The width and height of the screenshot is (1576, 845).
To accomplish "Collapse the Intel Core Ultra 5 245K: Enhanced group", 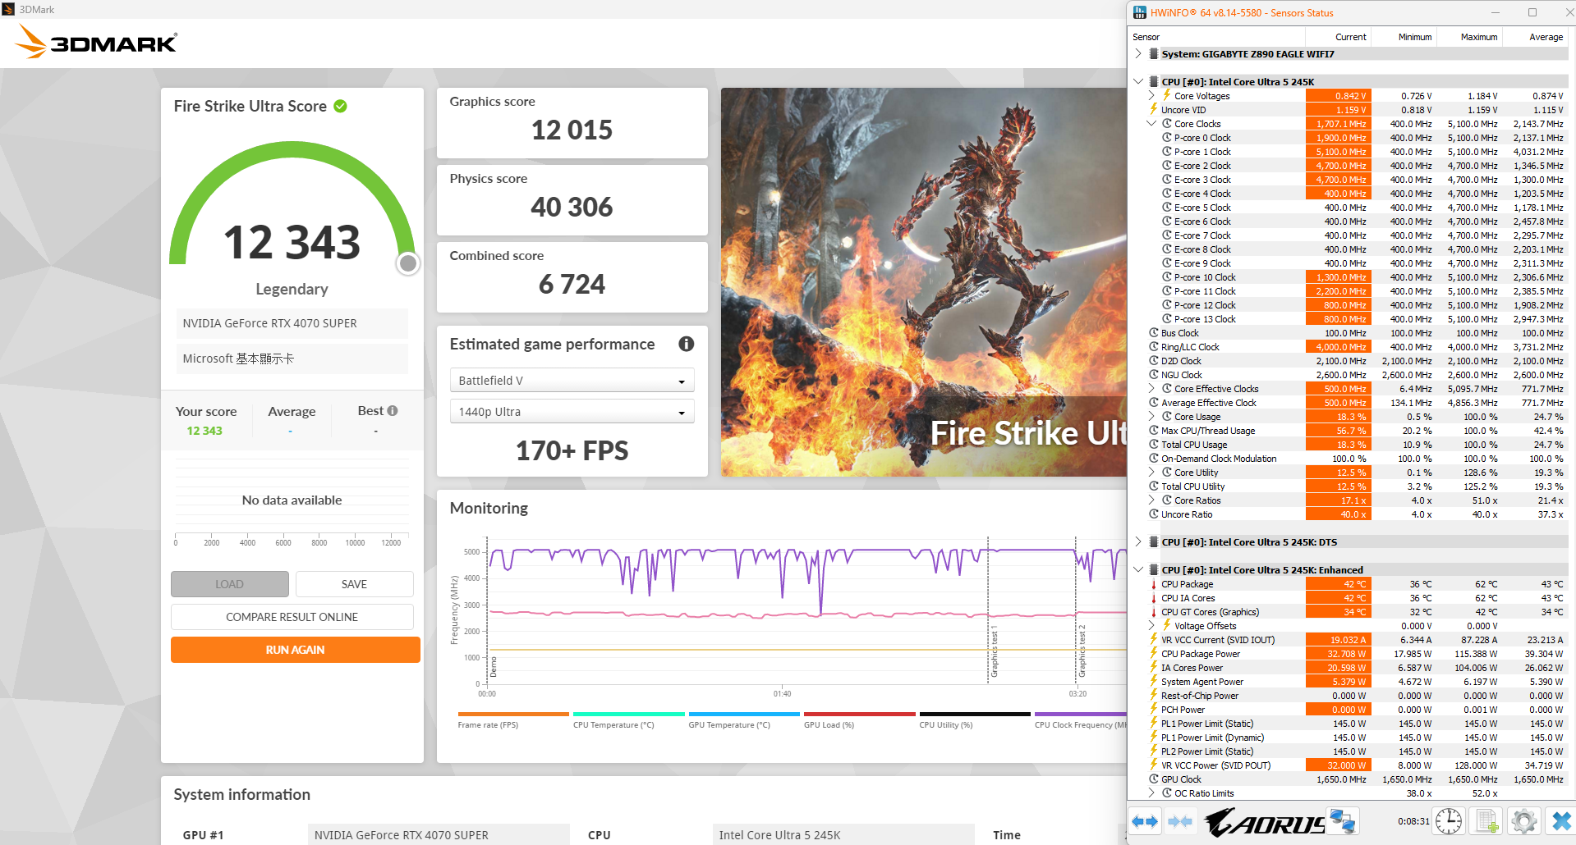I will coord(1138,570).
